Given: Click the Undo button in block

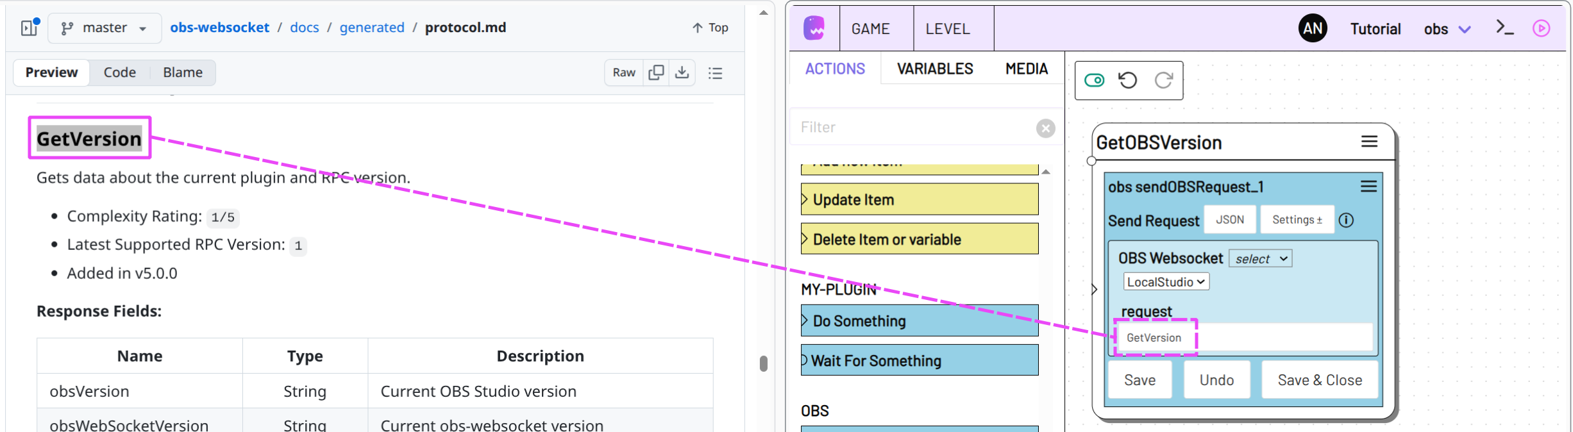Looking at the screenshot, I should (1216, 380).
